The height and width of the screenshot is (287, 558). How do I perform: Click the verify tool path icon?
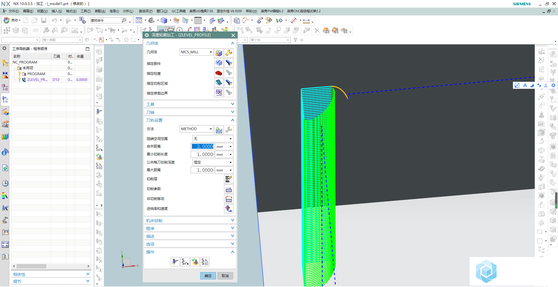[x=195, y=262]
